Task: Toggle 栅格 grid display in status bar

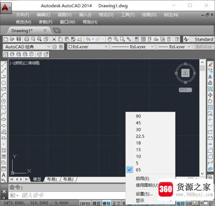Action: point(107,203)
